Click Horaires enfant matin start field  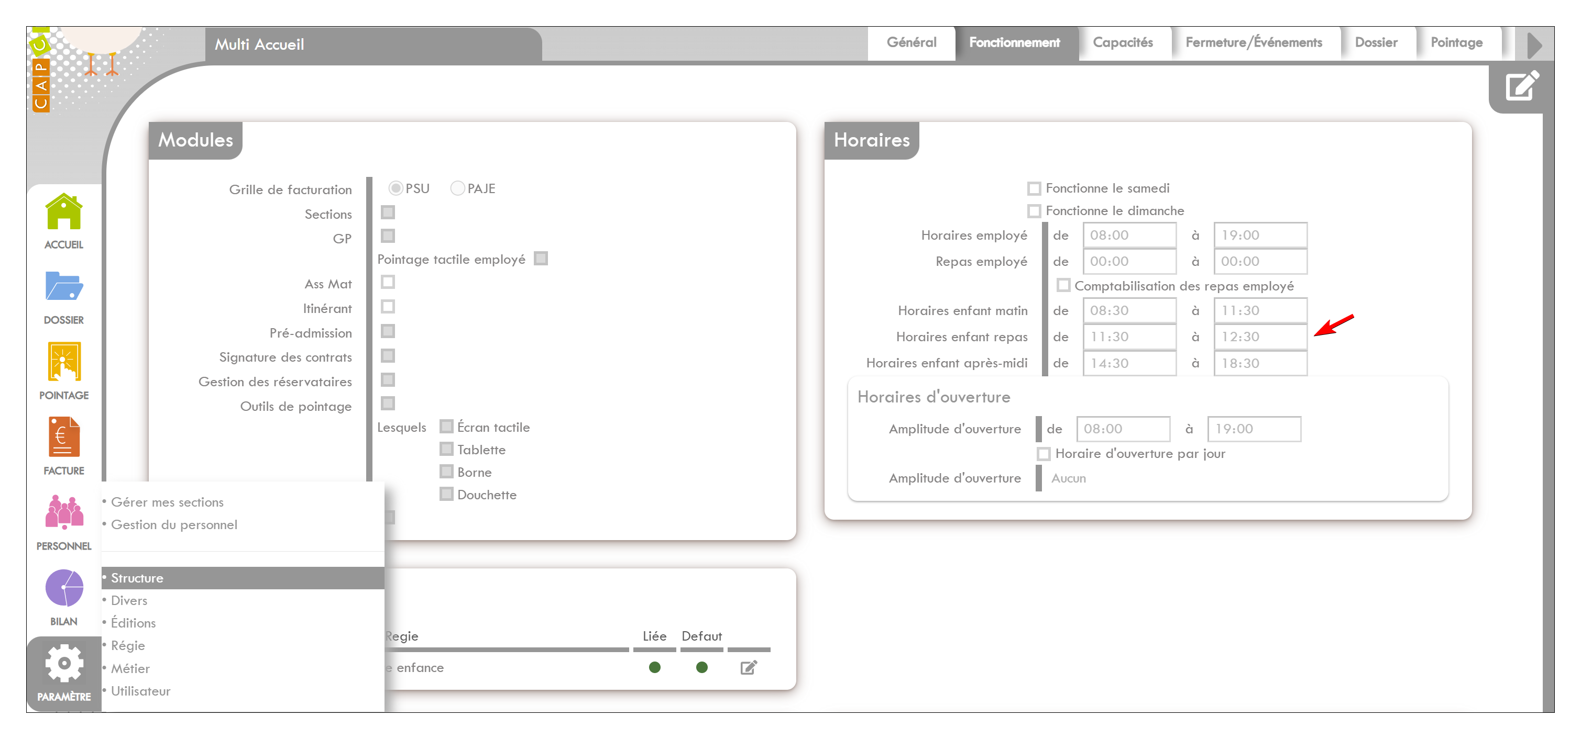click(x=1129, y=311)
